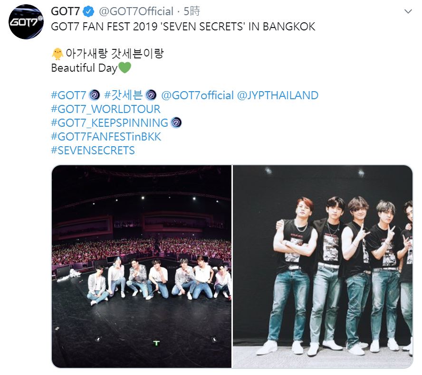The width and height of the screenshot is (422, 375).
Task: Click the chick emoji in tweet
Action: [57, 54]
